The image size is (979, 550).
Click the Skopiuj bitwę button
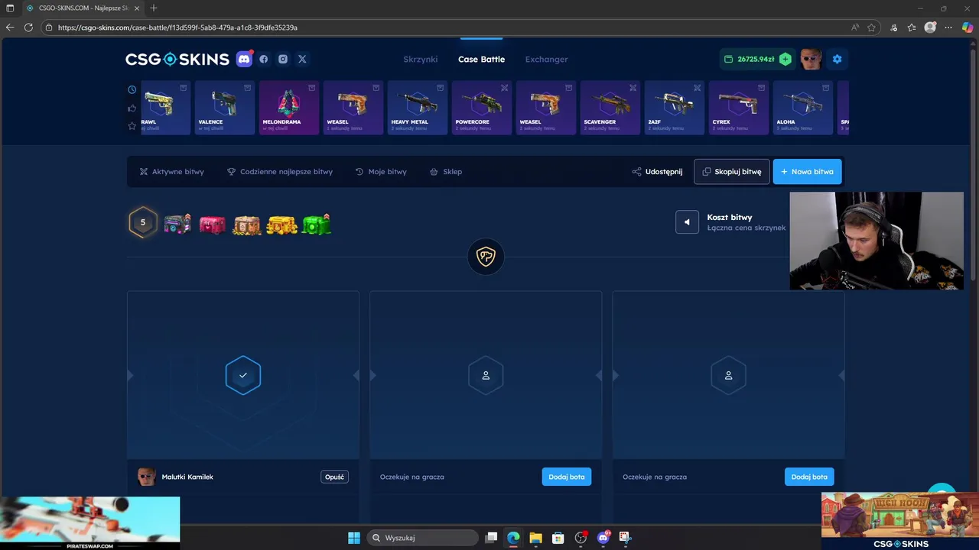tap(732, 172)
